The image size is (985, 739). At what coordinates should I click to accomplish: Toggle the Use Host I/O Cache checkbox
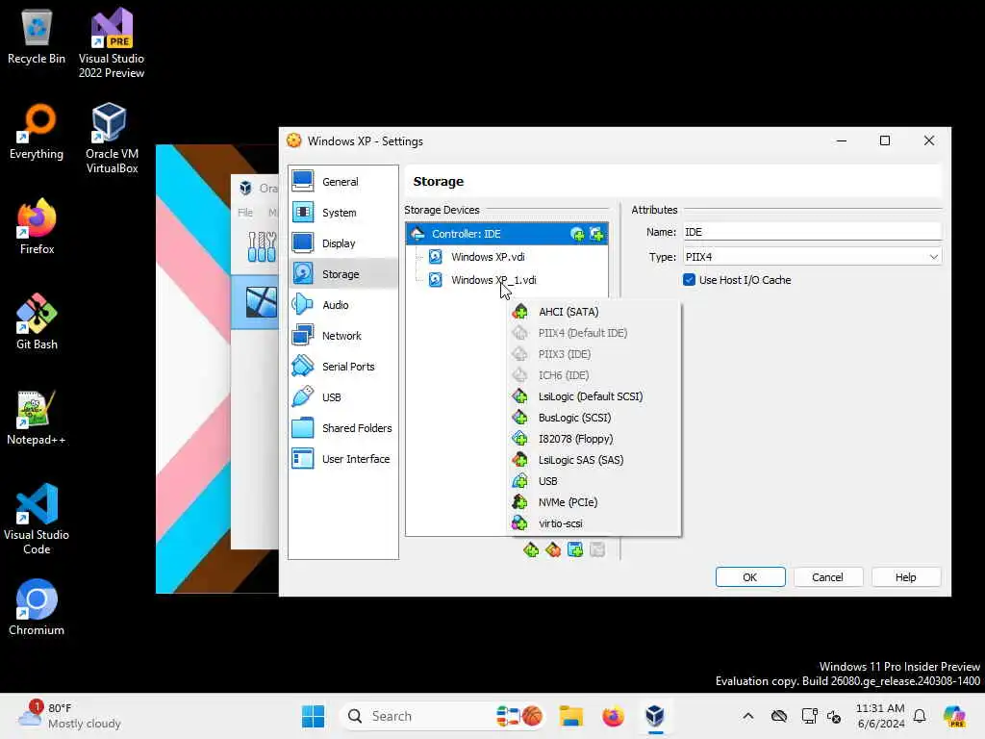pos(689,280)
